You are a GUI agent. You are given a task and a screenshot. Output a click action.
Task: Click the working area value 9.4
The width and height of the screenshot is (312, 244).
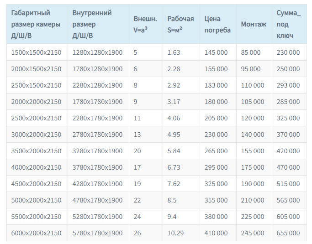(172, 217)
